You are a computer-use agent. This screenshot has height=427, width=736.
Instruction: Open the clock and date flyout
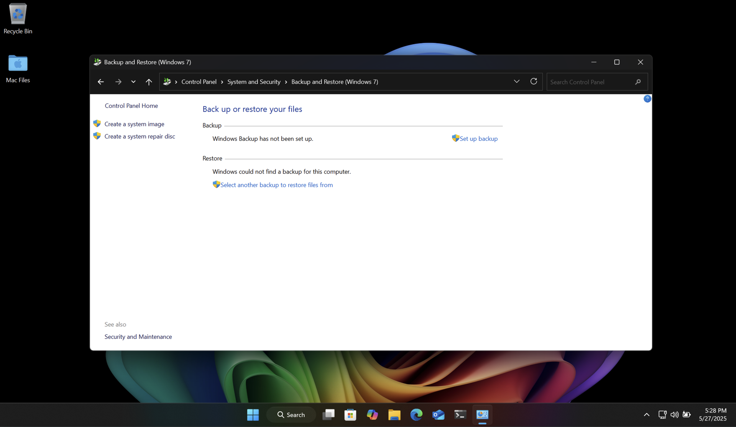(713, 415)
